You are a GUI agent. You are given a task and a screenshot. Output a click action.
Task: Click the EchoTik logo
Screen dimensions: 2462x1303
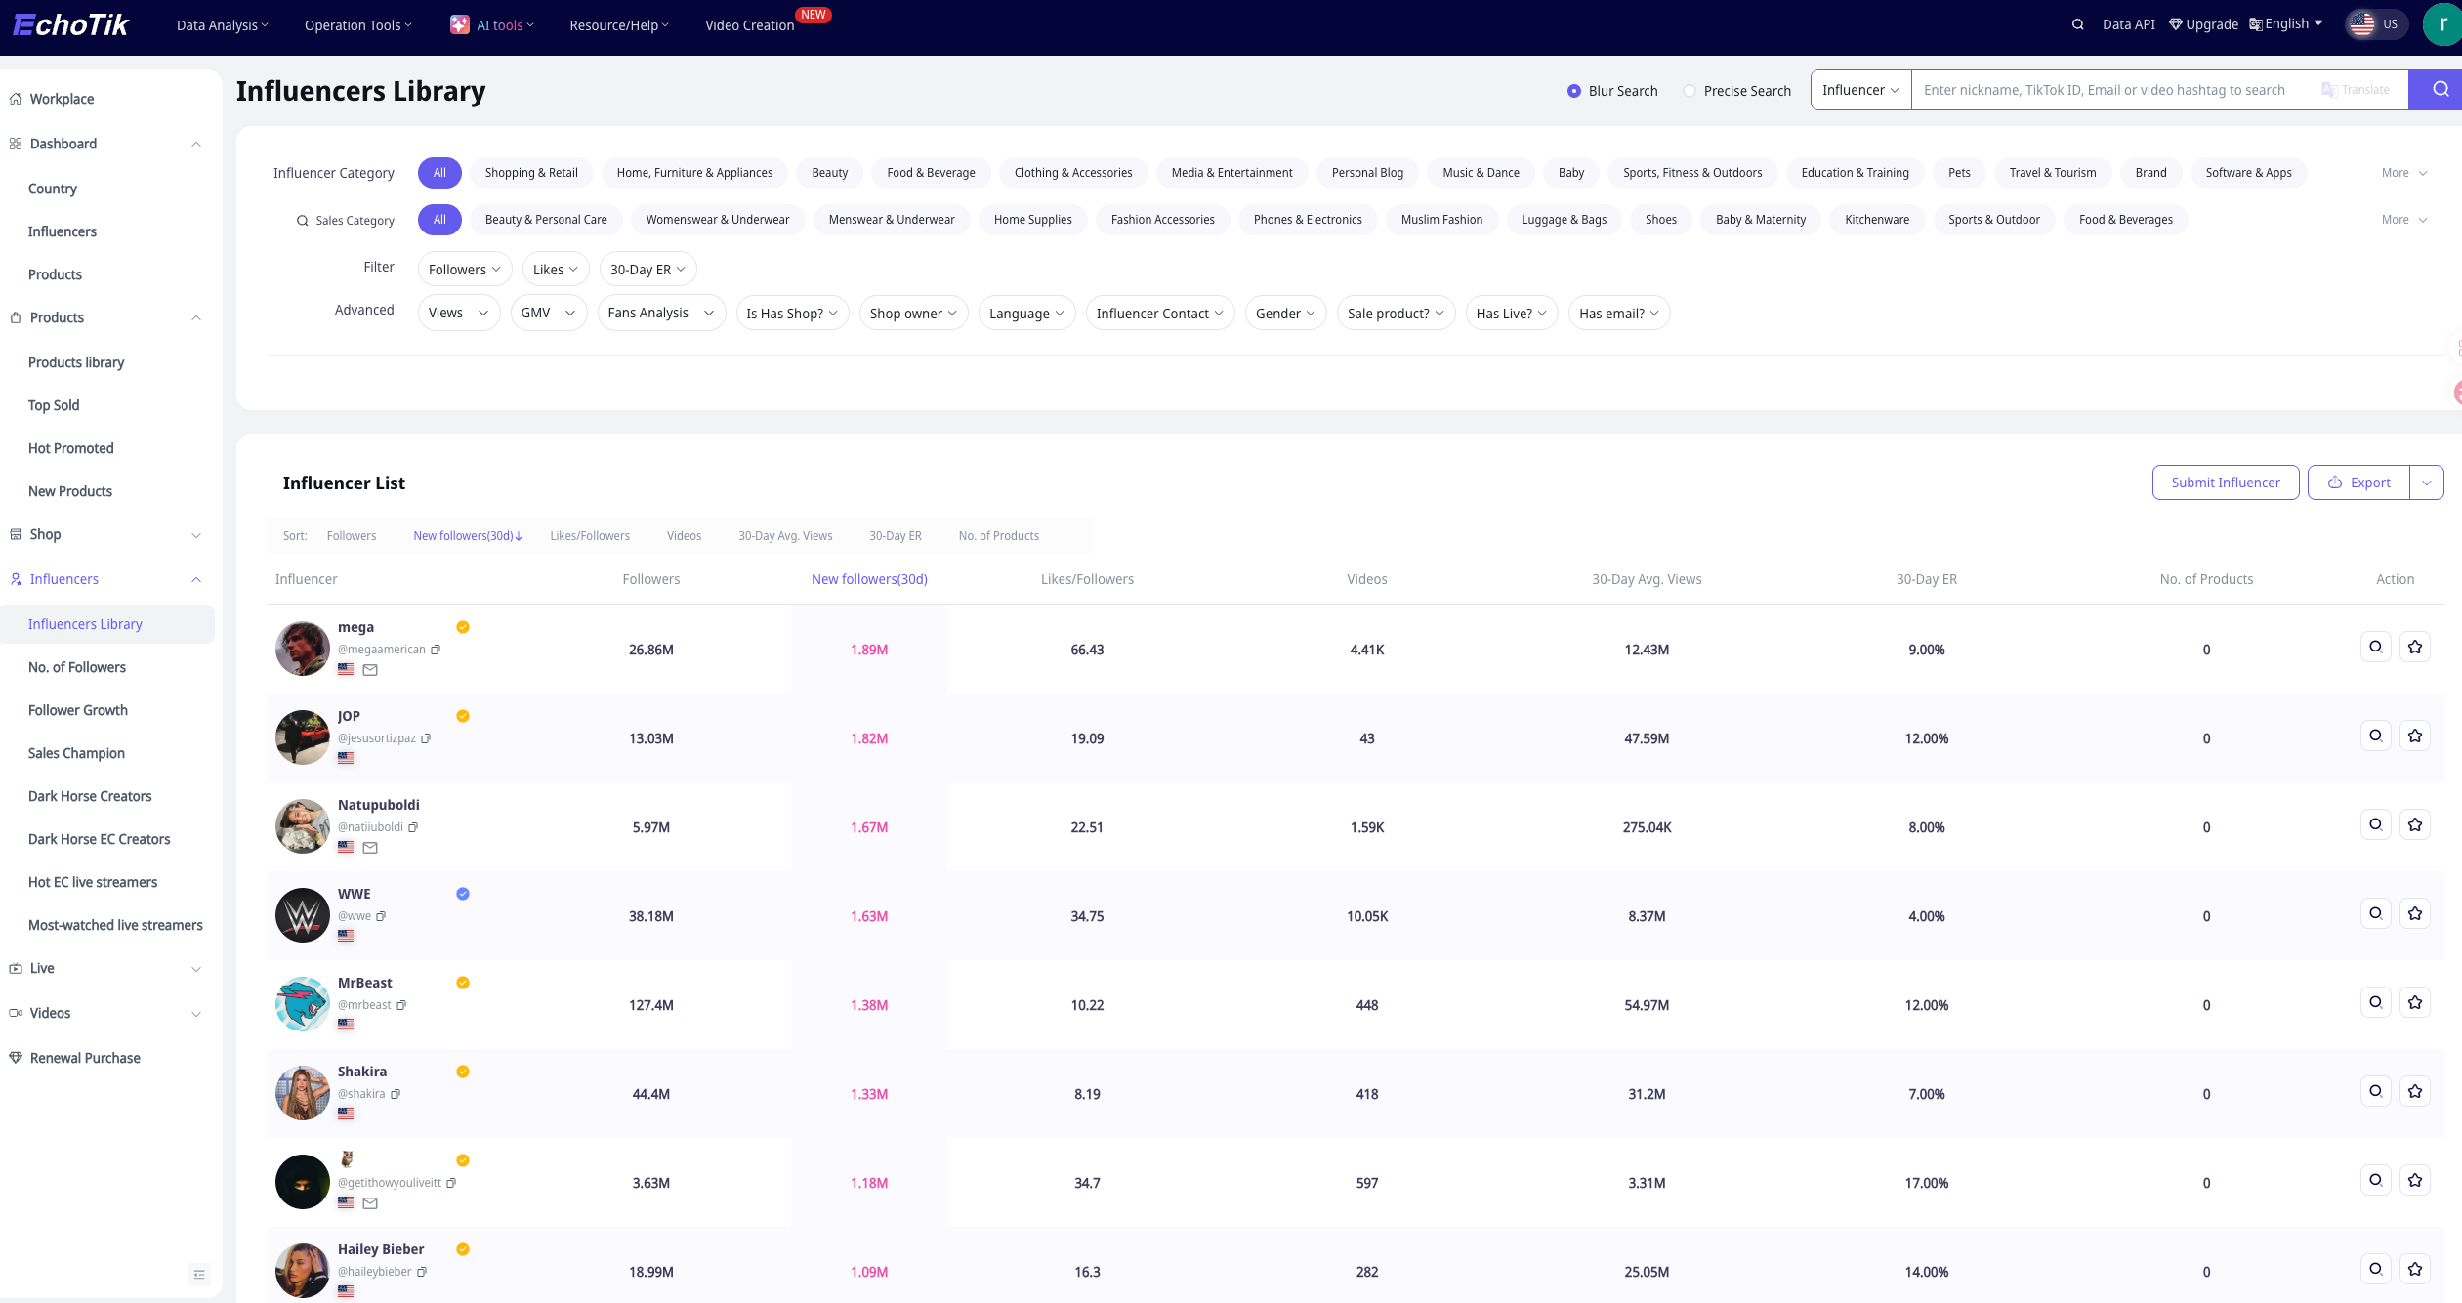point(70,24)
